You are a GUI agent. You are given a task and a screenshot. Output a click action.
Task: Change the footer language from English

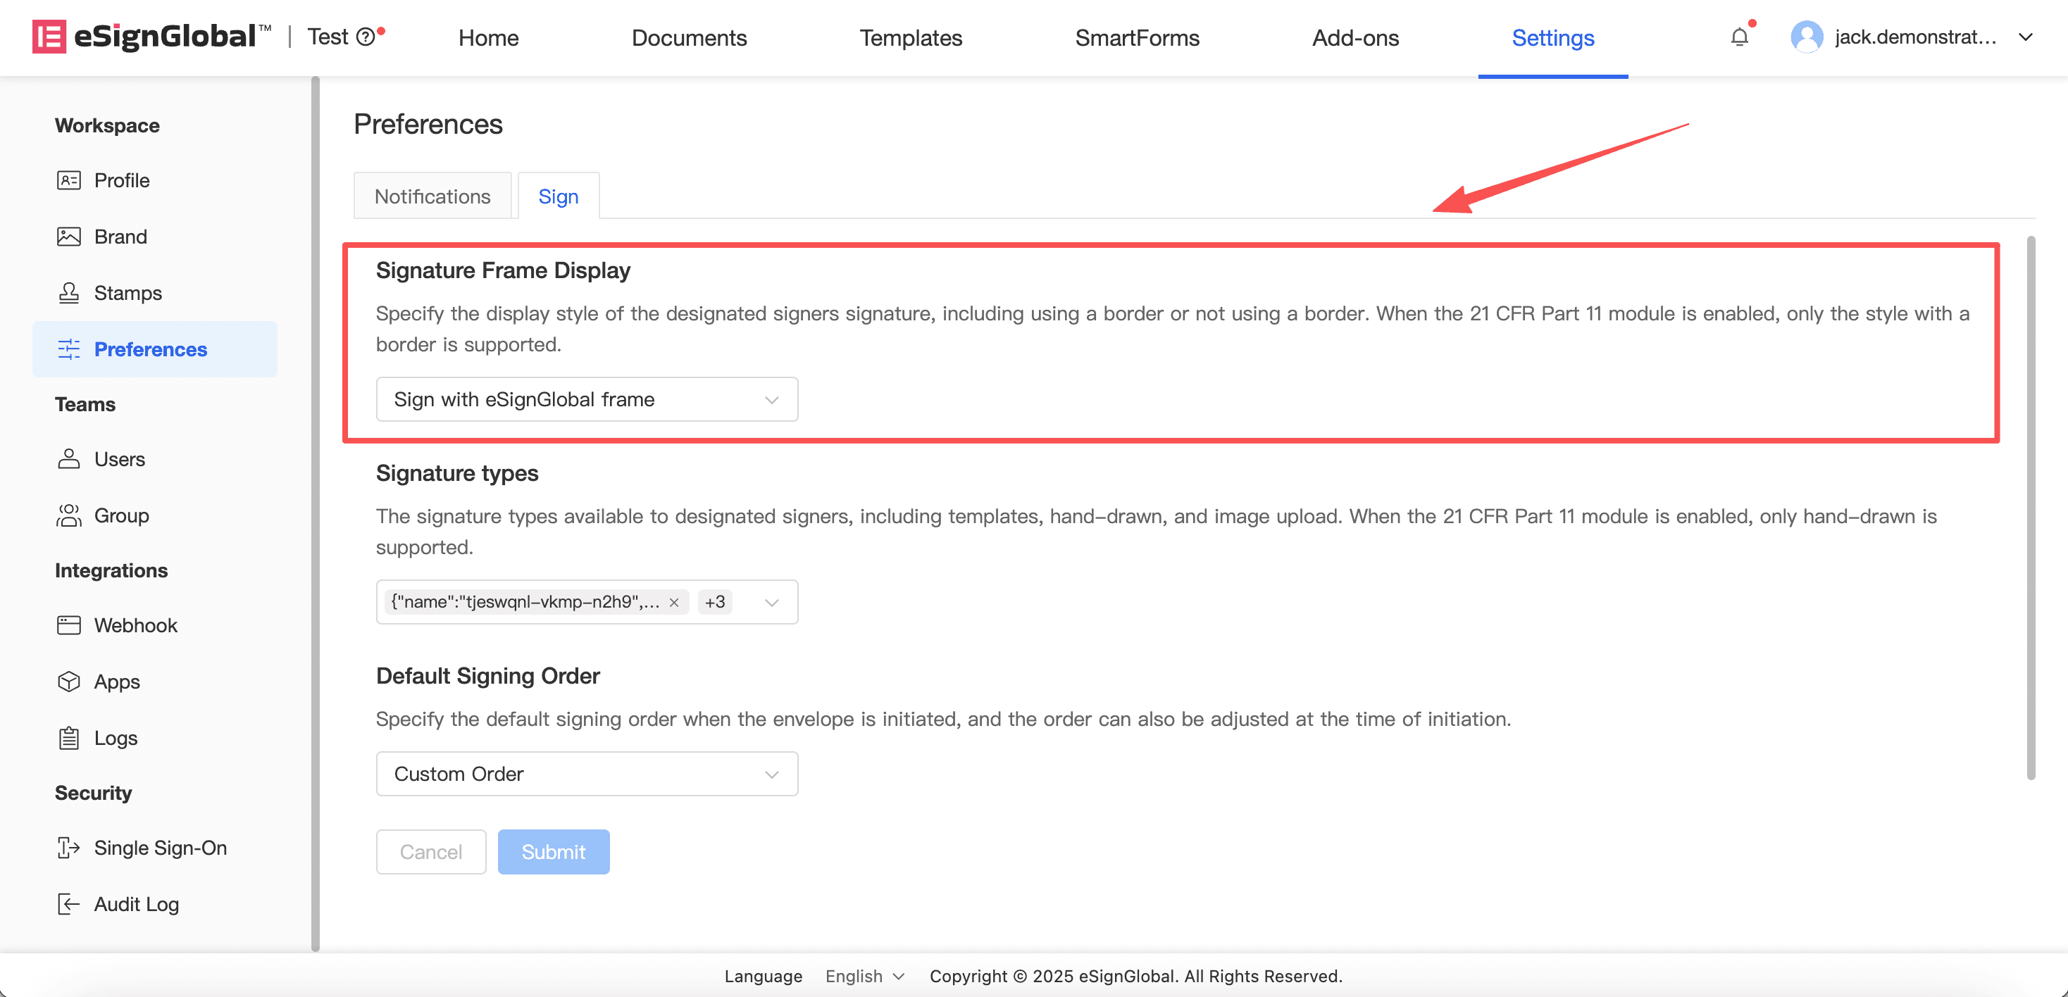pyautogui.click(x=865, y=976)
